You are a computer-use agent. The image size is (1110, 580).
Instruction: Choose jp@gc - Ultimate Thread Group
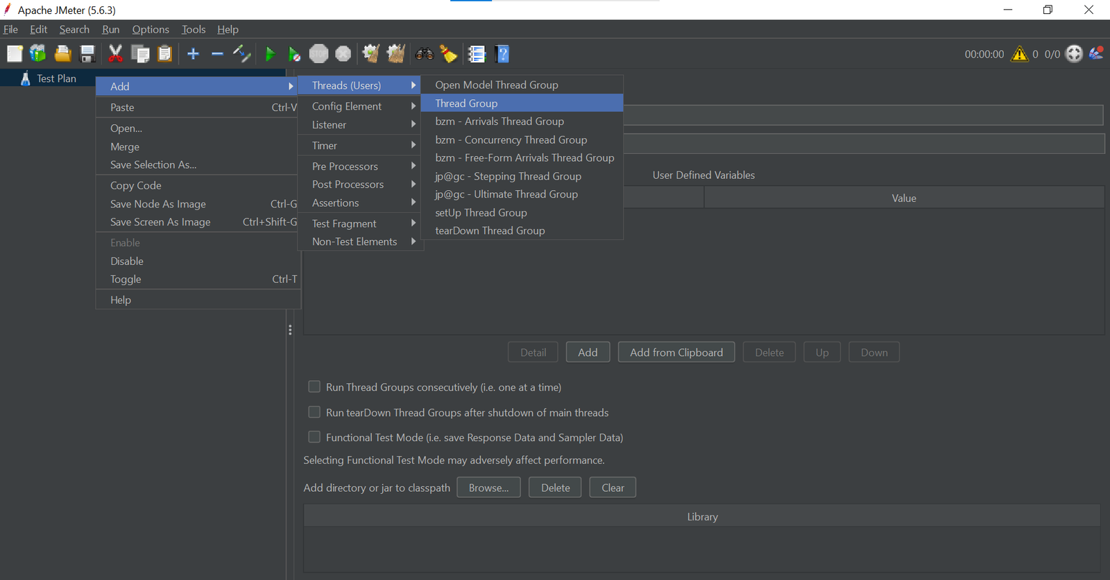click(522, 194)
